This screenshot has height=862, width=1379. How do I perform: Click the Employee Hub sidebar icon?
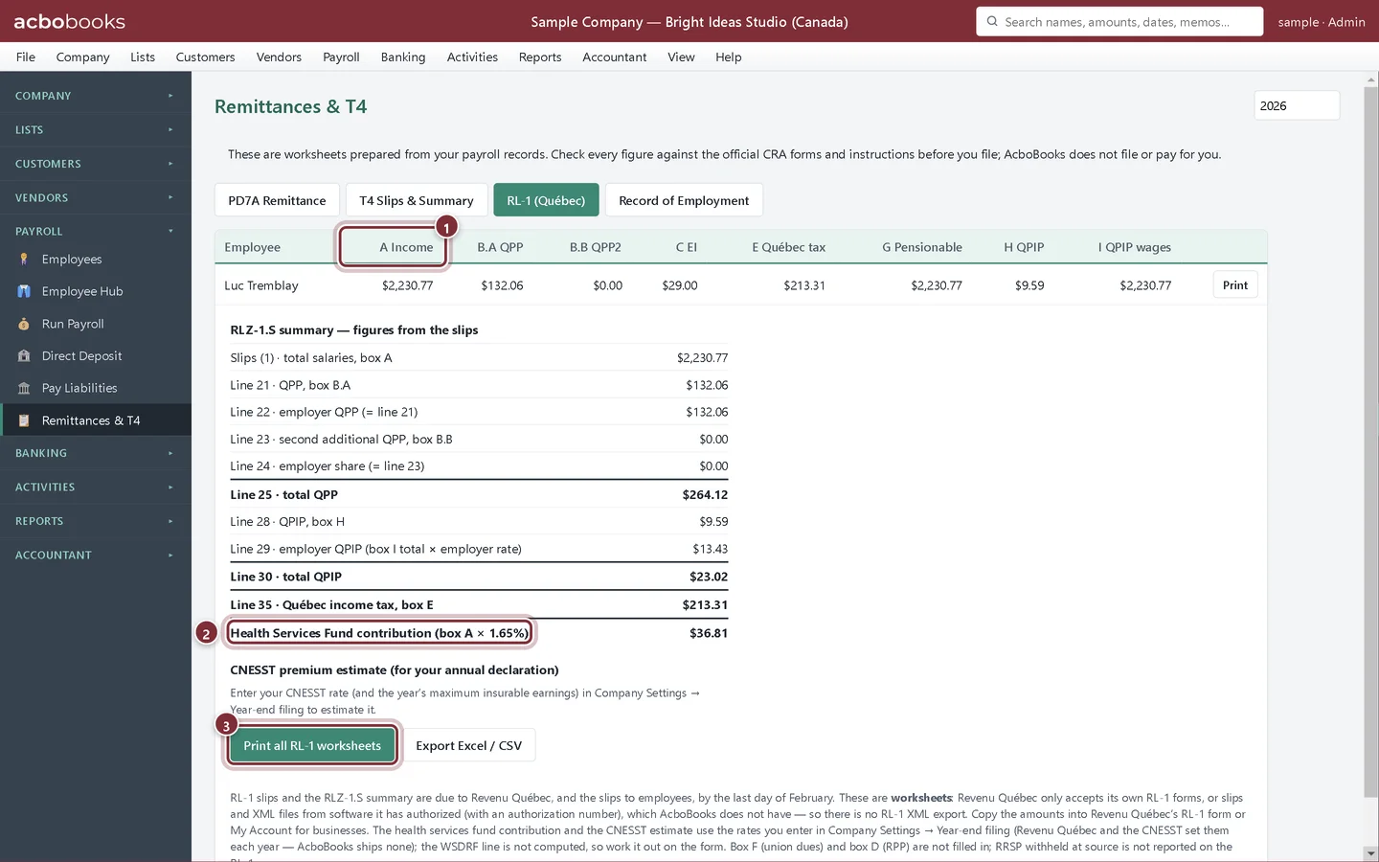point(24,291)
